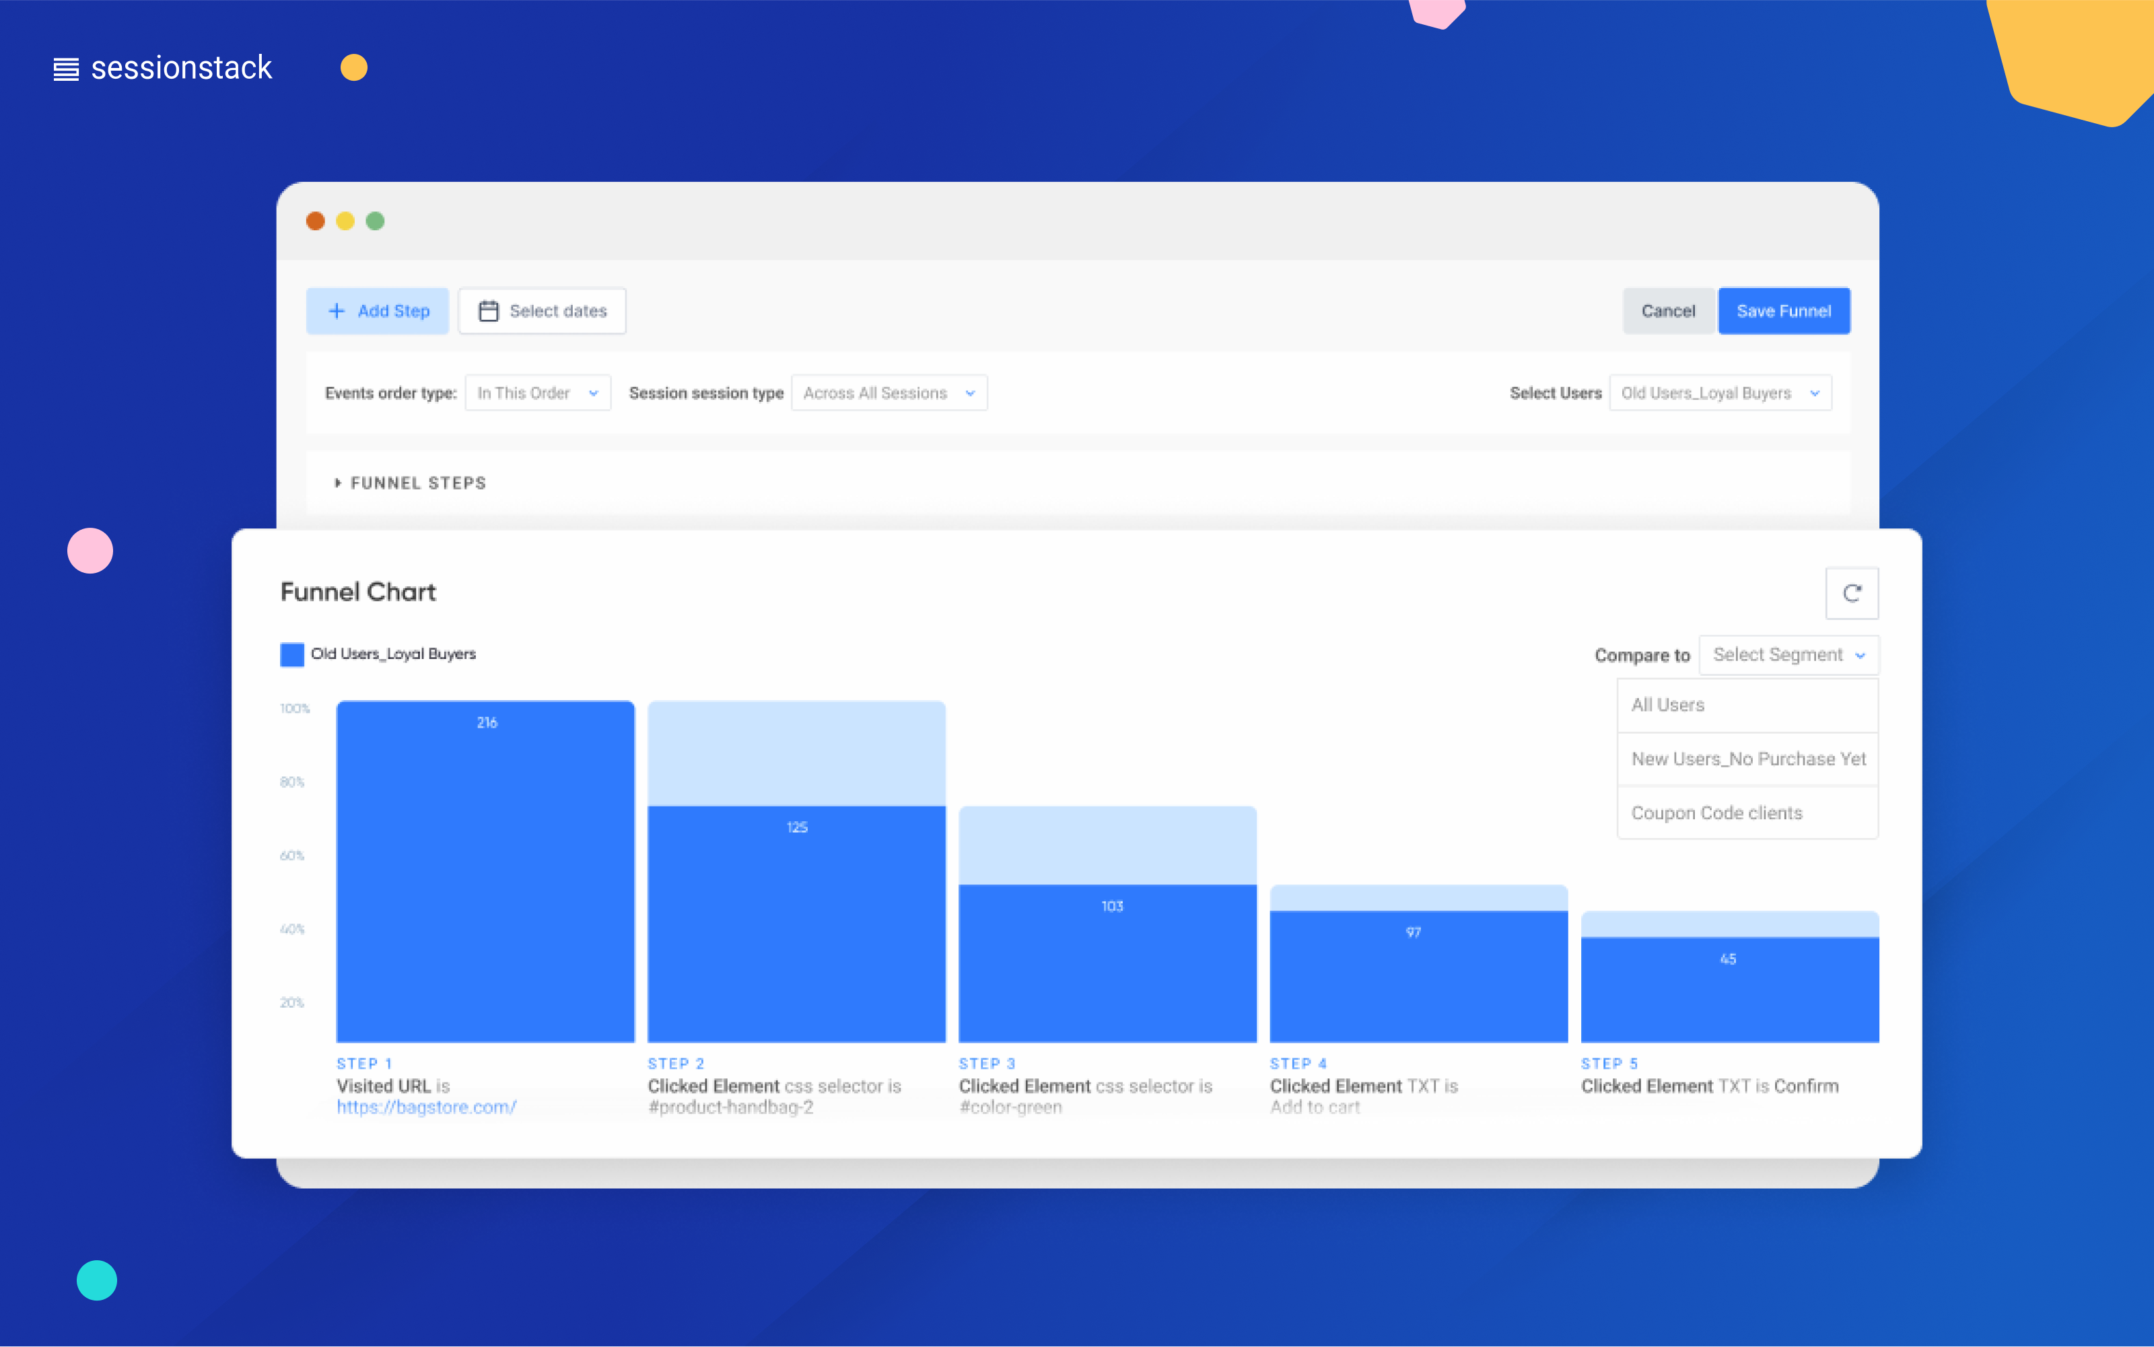Open the https://bagstore.com/ link under Step 1
This screenshot has width=2154, height=1347.
426,1107
